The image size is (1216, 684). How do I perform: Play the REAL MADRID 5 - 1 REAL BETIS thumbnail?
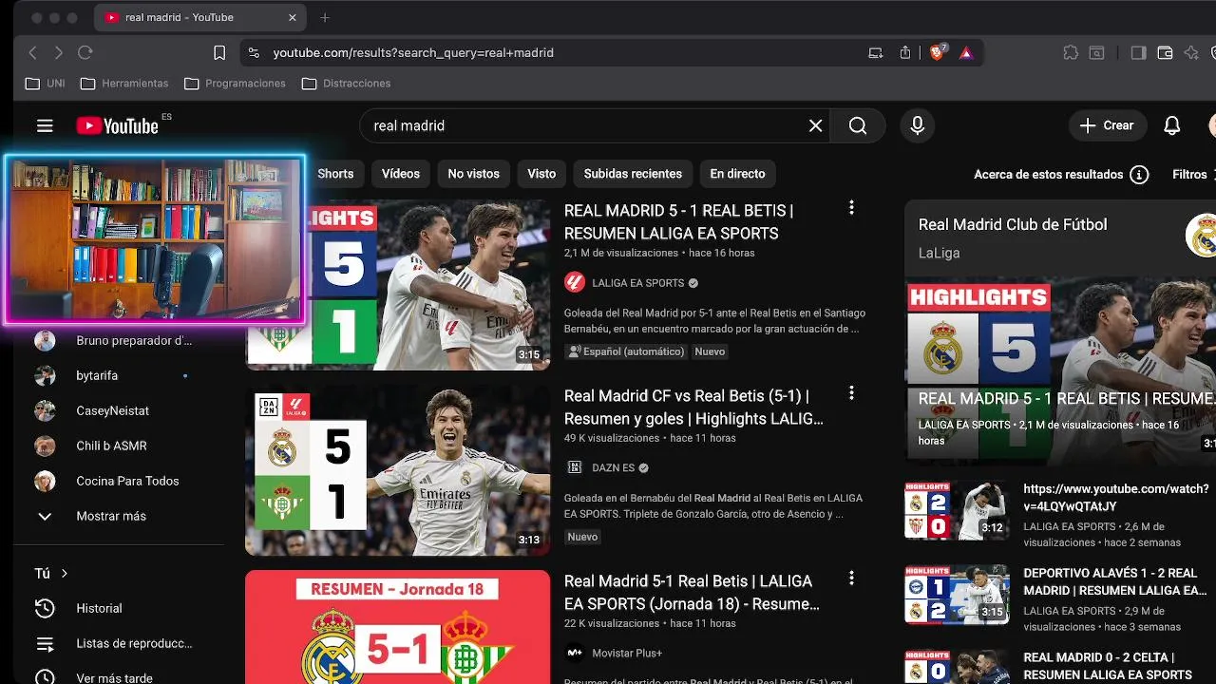(427, 284)
